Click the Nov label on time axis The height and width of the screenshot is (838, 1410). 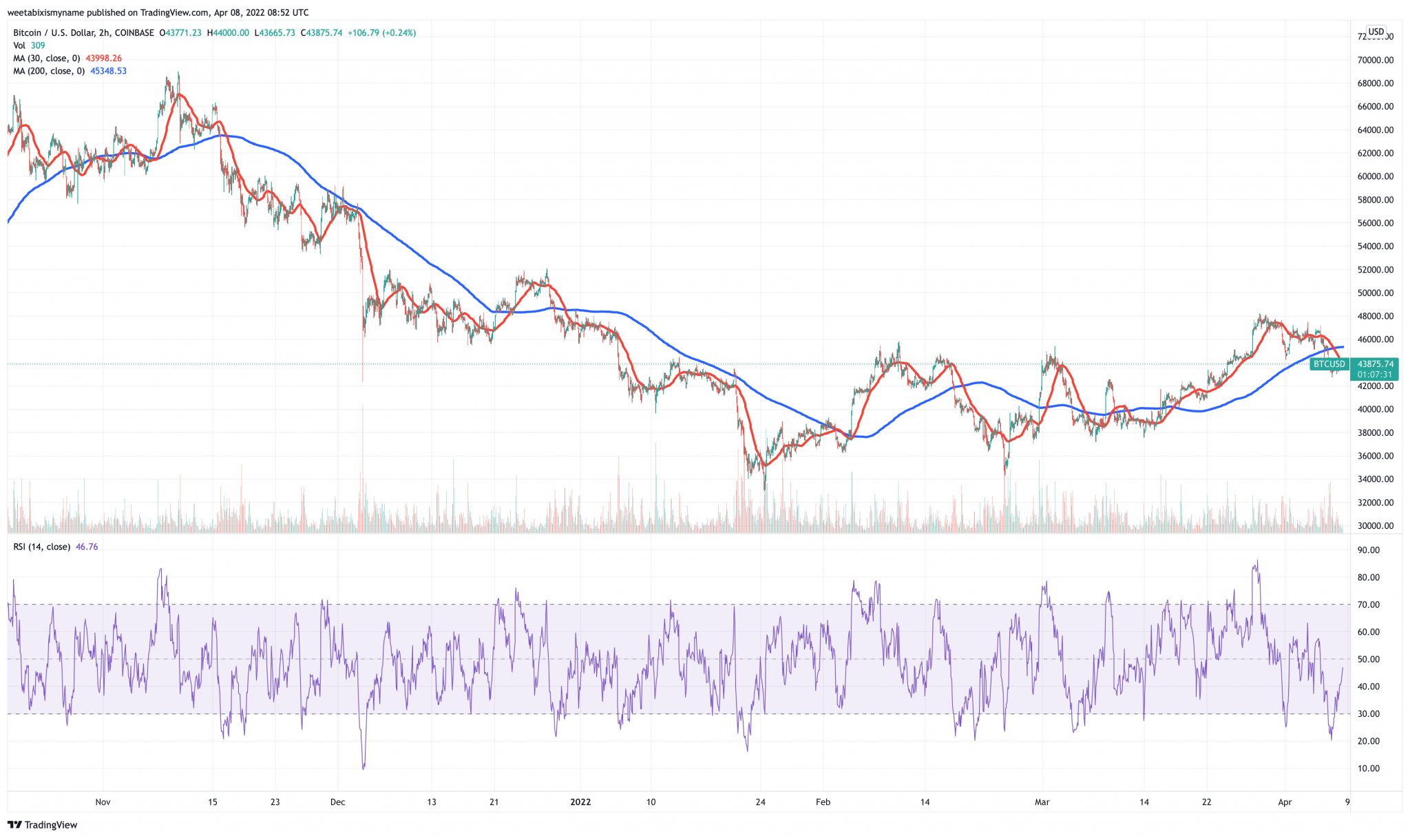tap(103, 802)
